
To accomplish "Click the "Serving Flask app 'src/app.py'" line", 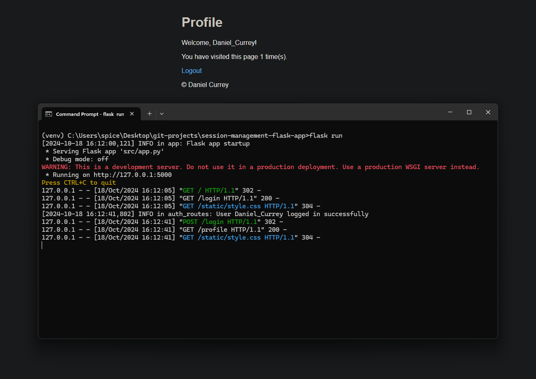I will pyautogui.click(x=105, y=151).
